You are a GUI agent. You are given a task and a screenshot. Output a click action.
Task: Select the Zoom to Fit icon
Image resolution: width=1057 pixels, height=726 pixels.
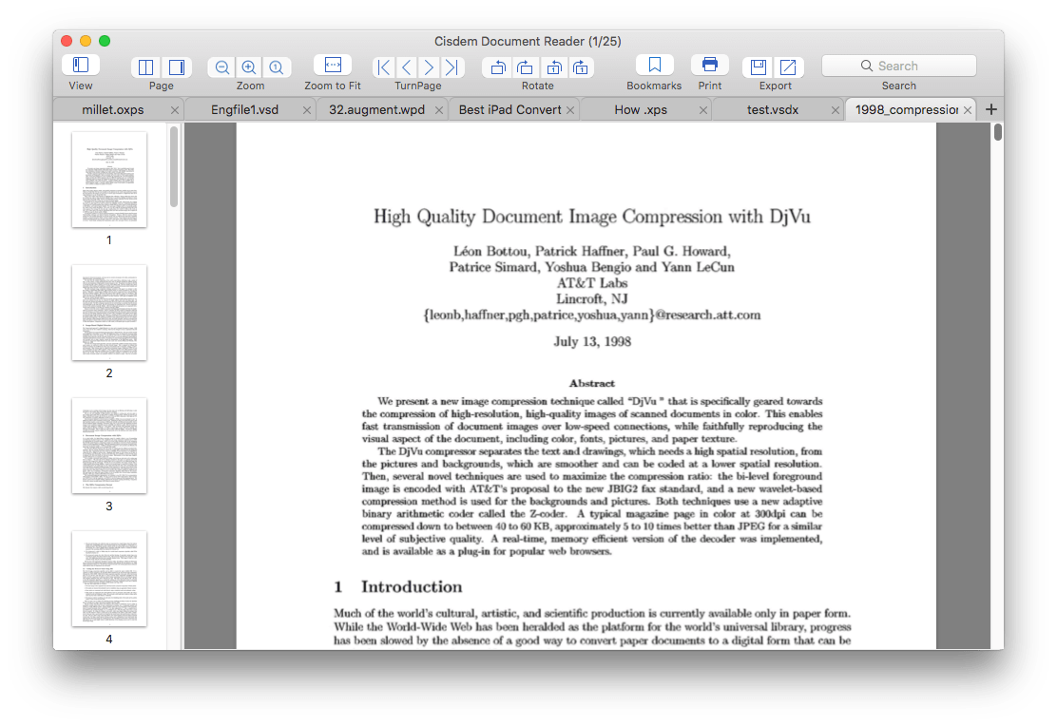[x=333, y=65]
